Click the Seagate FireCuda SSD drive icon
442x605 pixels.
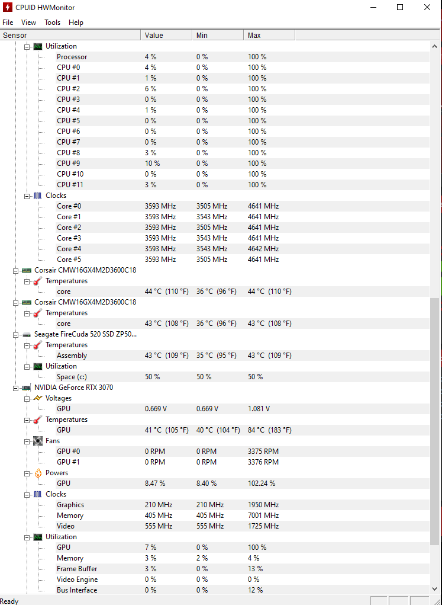pos(27,334)
